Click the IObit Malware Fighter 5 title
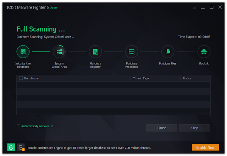Viewport: 227px width, 156px height. point(28,7)
